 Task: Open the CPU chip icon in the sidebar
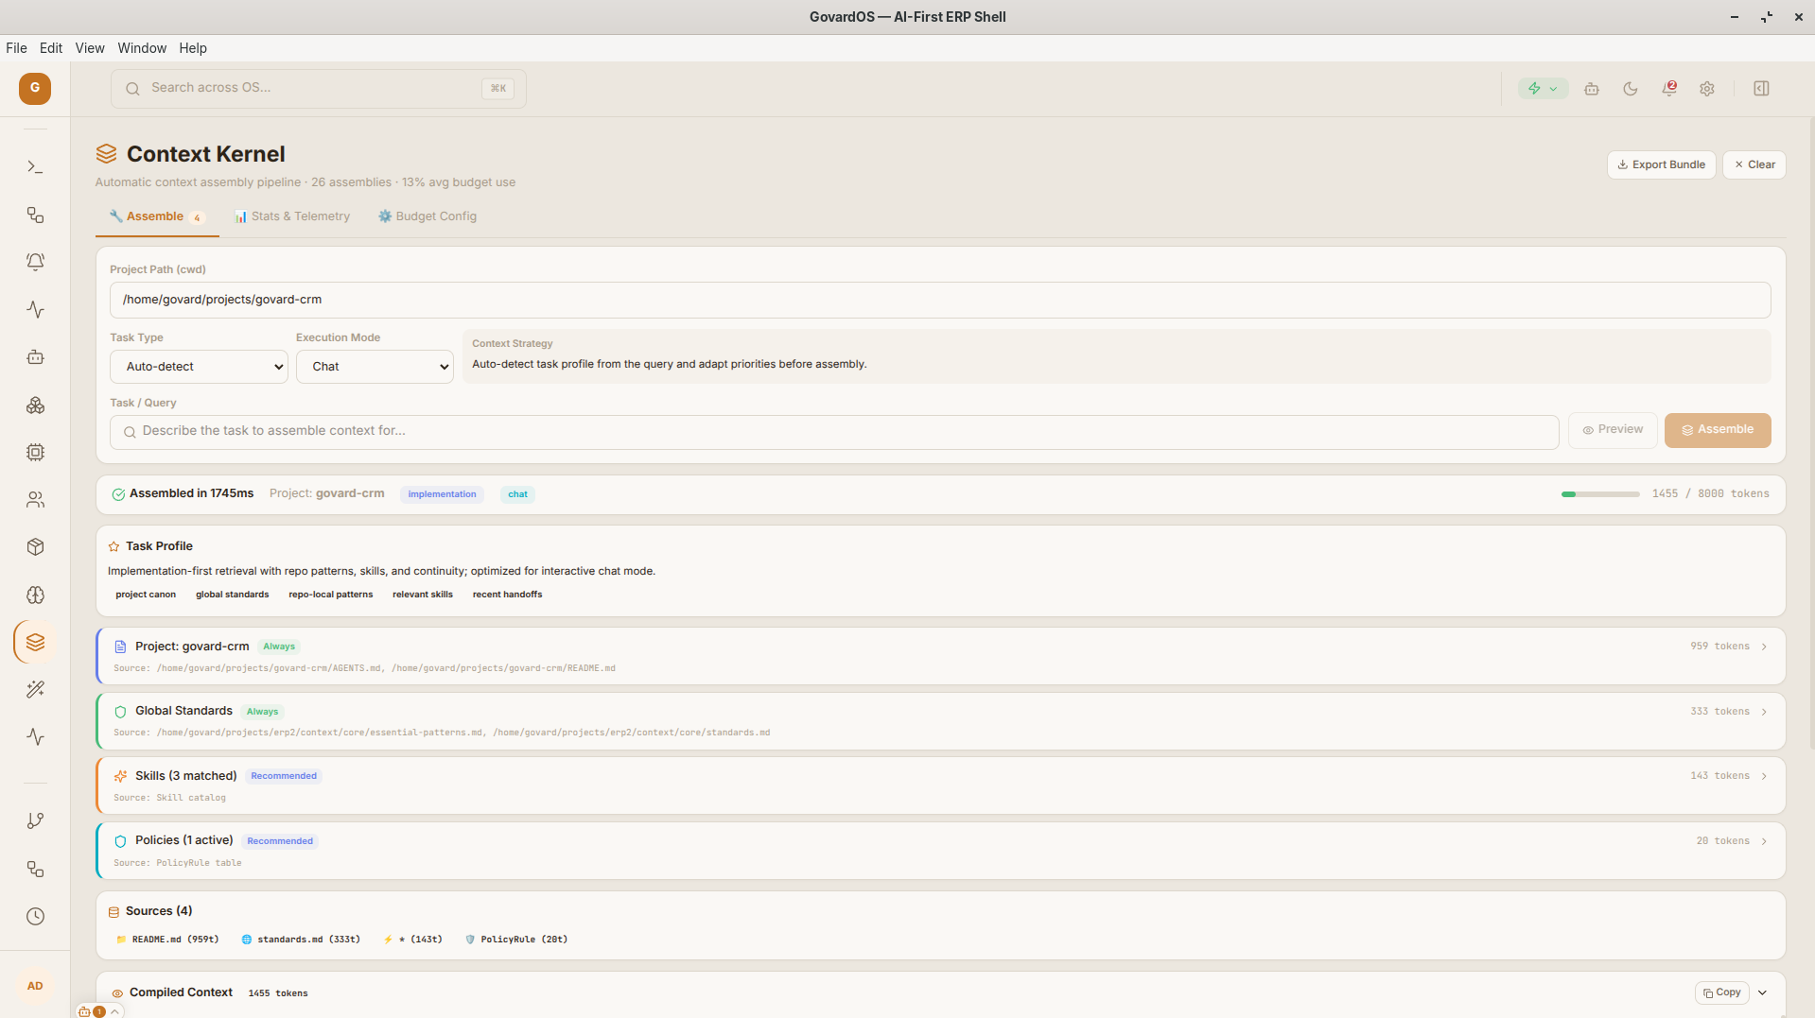pyautogui.click(x=35, y=452)
